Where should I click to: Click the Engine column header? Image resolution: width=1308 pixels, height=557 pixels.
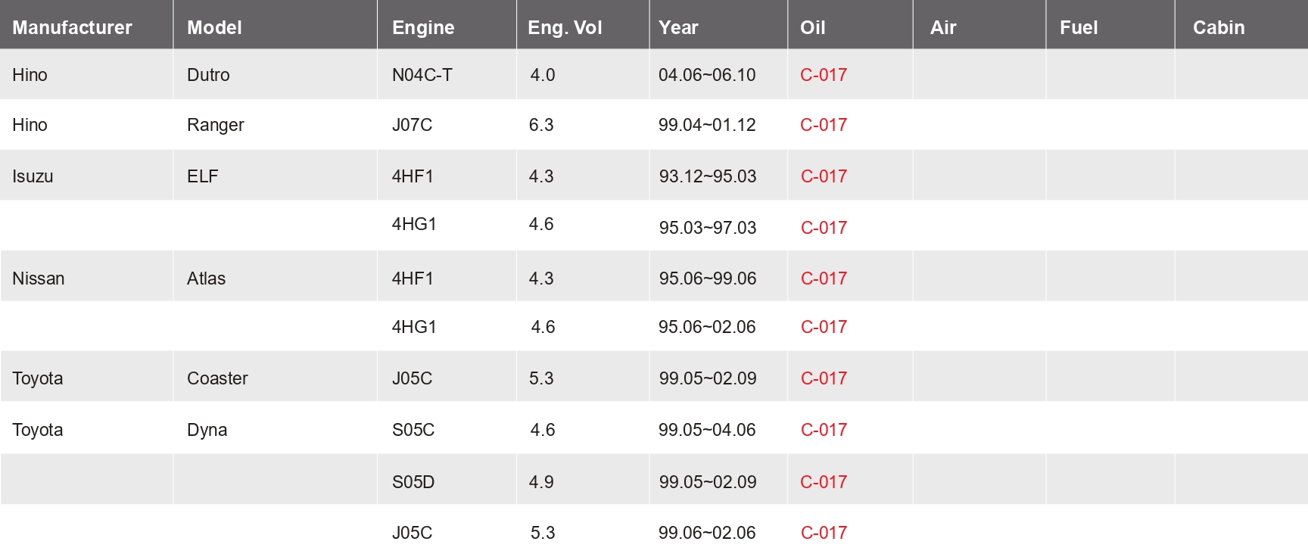pyautogui.click(x=423, y=27)
